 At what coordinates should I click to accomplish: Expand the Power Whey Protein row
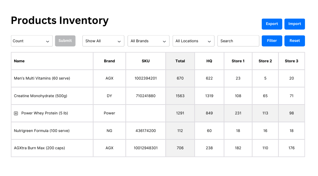(x=16, y=113)
